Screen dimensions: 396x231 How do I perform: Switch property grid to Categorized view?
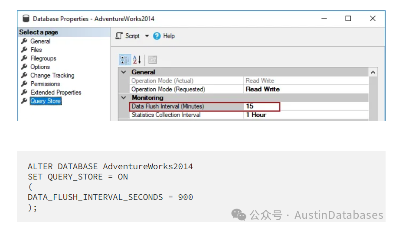tap(125, 60)
